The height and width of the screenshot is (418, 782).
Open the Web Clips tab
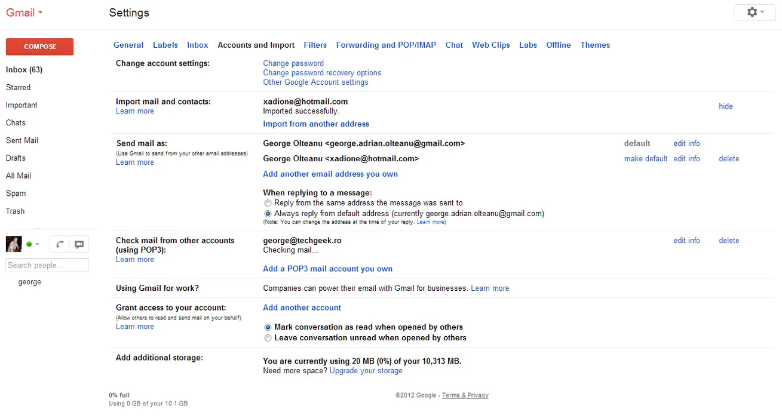491,45
